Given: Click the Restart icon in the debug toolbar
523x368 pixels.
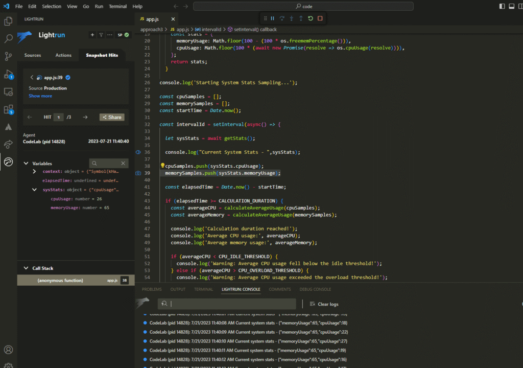Looking at the screenshot, I should pos(310,18).
